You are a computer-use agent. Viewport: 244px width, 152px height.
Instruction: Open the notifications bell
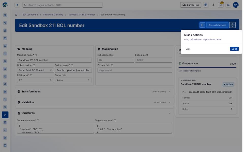pyautogui.click(x=221, y=5)
